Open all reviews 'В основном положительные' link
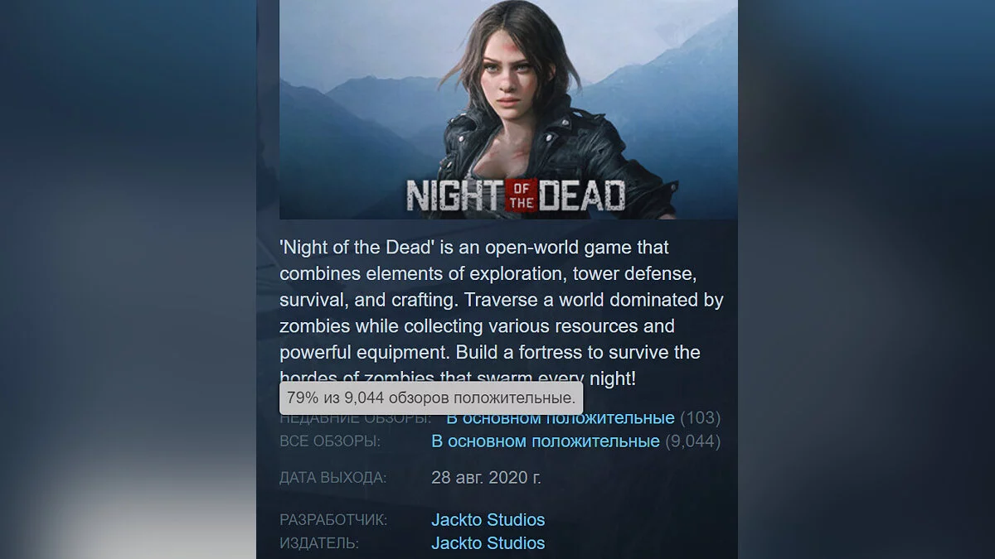 [546, 441]
